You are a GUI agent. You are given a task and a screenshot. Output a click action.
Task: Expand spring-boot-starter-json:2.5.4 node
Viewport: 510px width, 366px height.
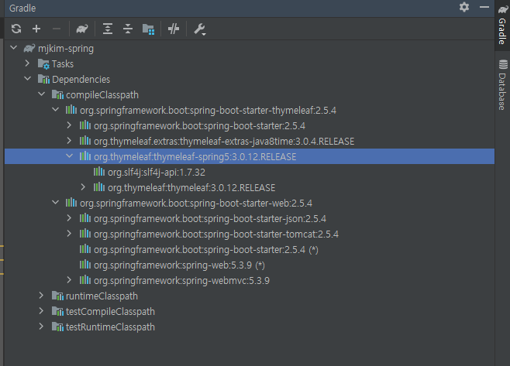pyautogui.click(x=69, y=218)
